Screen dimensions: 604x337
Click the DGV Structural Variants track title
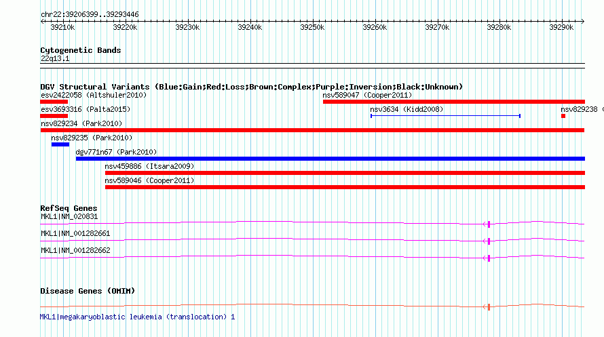(x=252, y=87)
